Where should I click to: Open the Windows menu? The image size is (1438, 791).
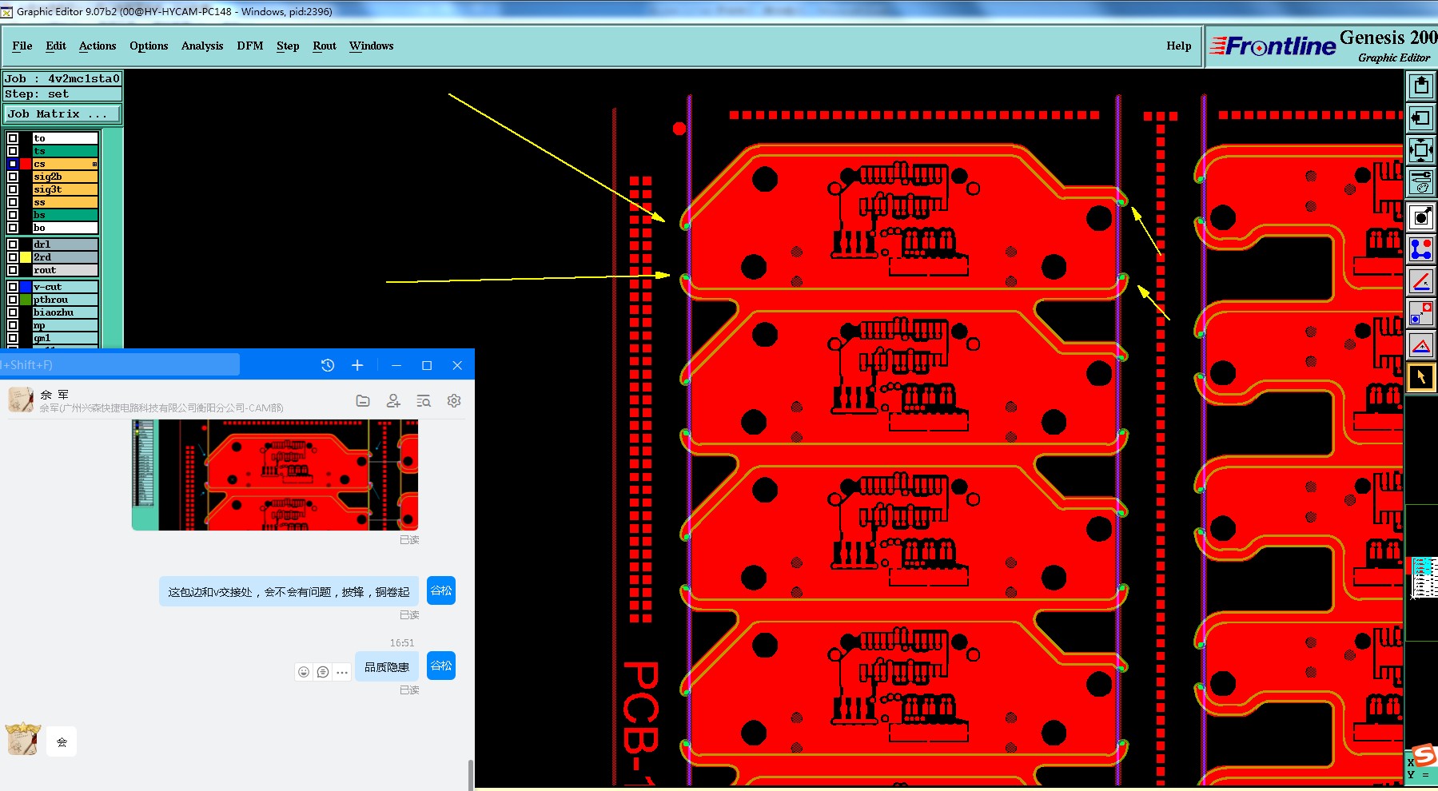[x=372, y=46]
